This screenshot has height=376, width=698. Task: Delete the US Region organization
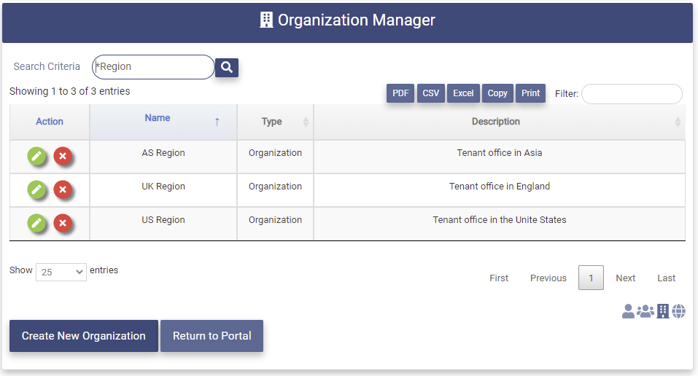click(x=63, y=223)
